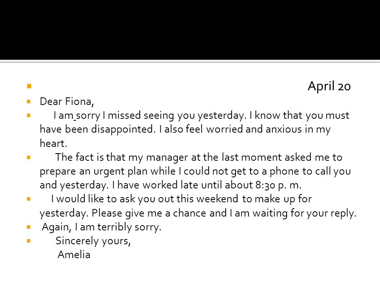Click the bullet before 'I would like'

[x=29, y=199]
